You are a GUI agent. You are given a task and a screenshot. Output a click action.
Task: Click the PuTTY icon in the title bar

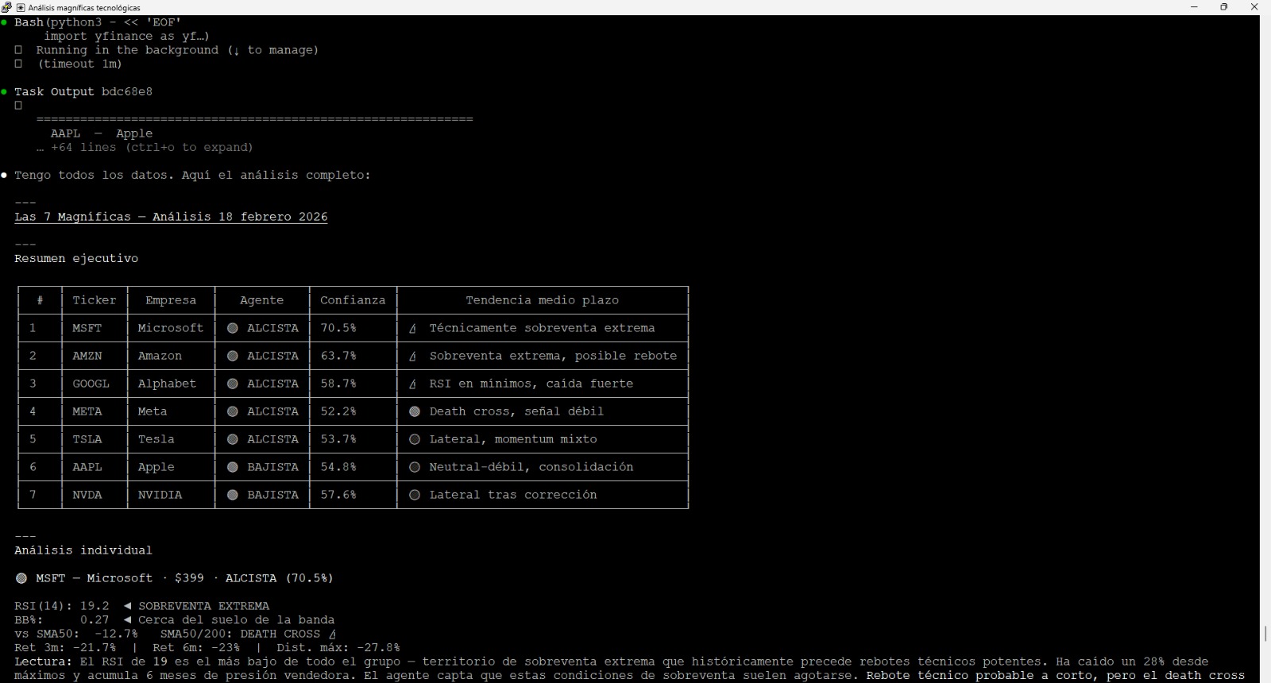(7, 7)
